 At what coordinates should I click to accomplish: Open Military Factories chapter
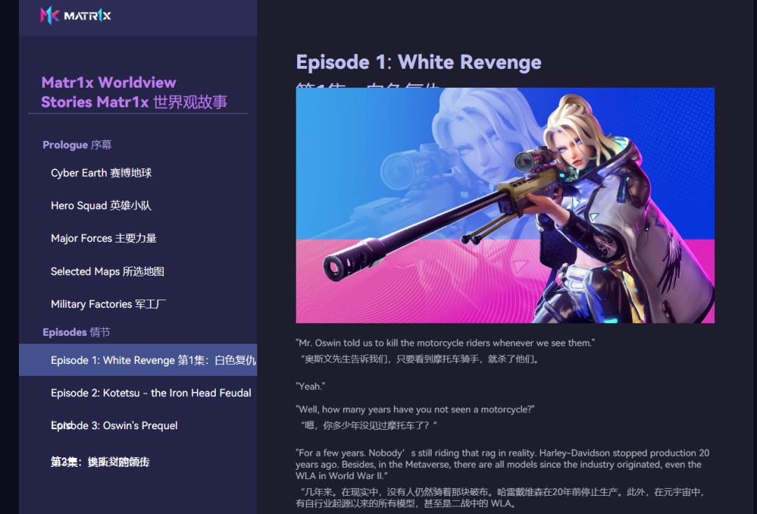click(108, 304)
